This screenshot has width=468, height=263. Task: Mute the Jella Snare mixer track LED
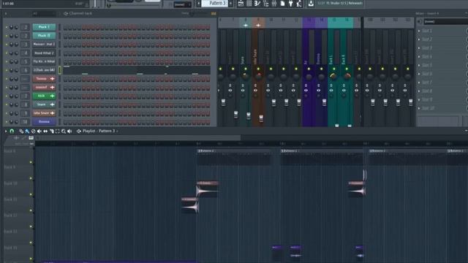[258, 69]
